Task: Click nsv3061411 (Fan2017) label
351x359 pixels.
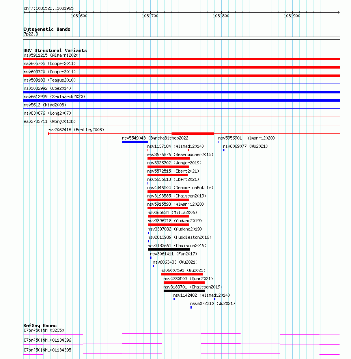Action: coord(174,254)
